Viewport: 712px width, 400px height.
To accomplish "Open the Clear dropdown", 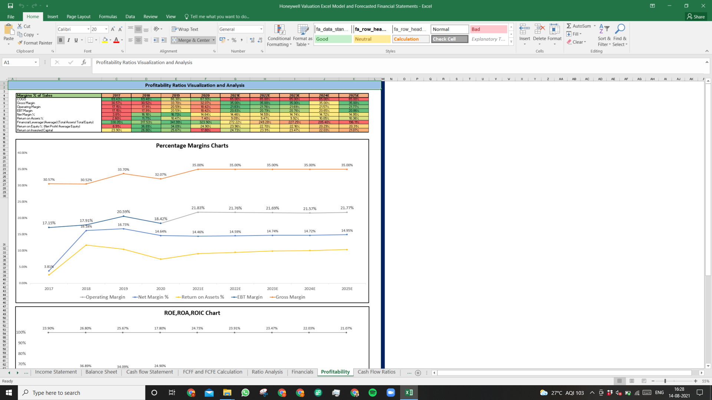I will click(577, 42).
